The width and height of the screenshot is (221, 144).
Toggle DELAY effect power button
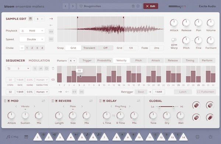(104, 101)
